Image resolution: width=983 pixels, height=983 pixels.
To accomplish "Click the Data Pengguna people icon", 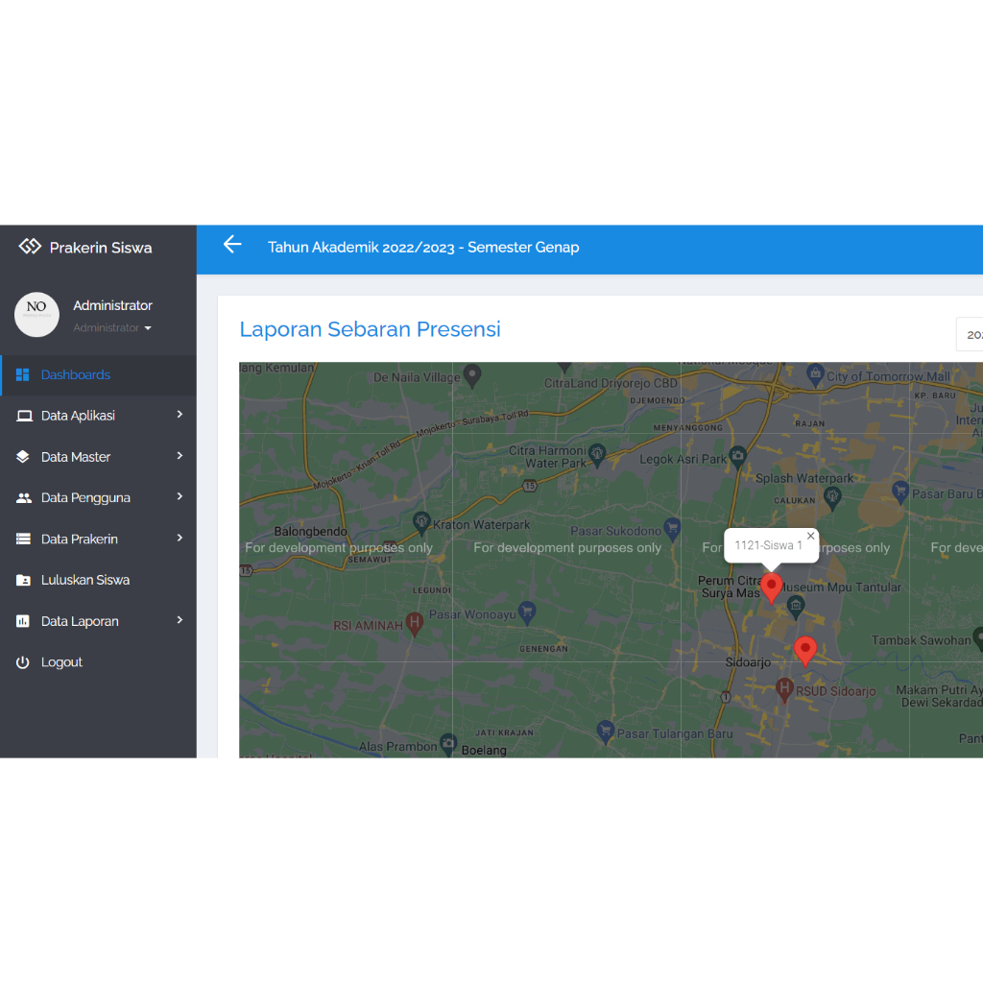I will pyautogui.click(x=24, y=498).
